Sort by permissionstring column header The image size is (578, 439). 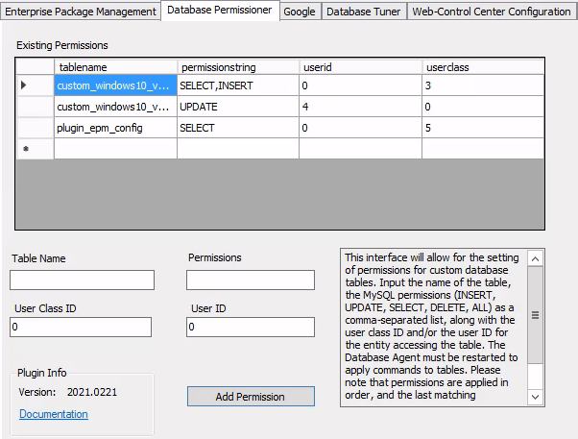237,67
